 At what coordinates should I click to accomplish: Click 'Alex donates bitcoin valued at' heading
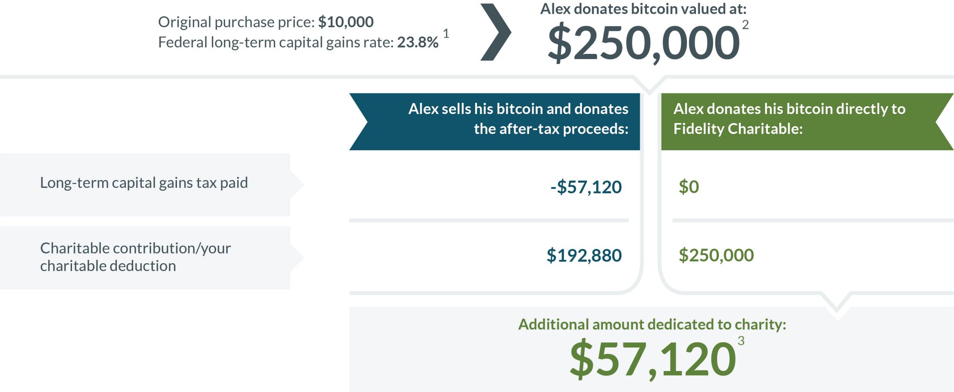tap(643, 9)
